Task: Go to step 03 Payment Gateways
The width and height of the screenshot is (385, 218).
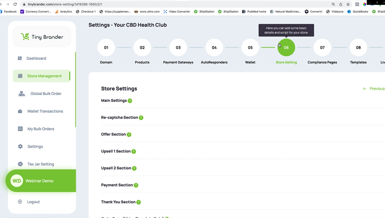Action: click(178, 47)
